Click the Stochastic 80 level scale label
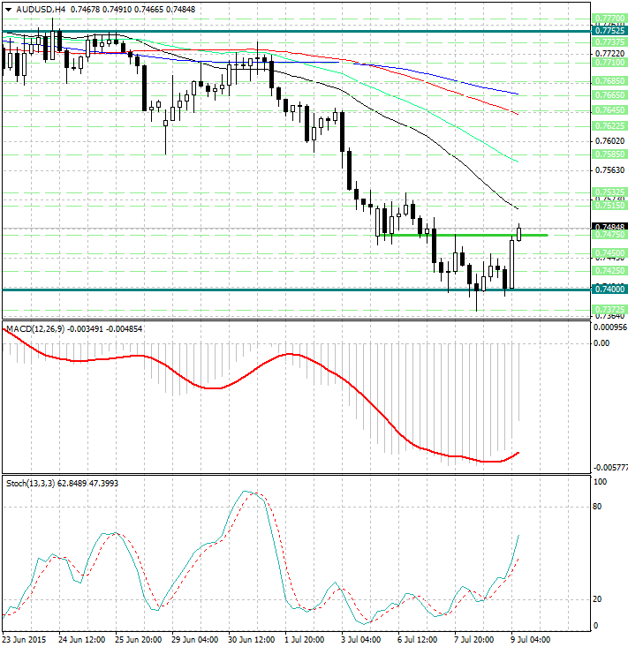This screenshot has height=647, width=628. point(599,507)
